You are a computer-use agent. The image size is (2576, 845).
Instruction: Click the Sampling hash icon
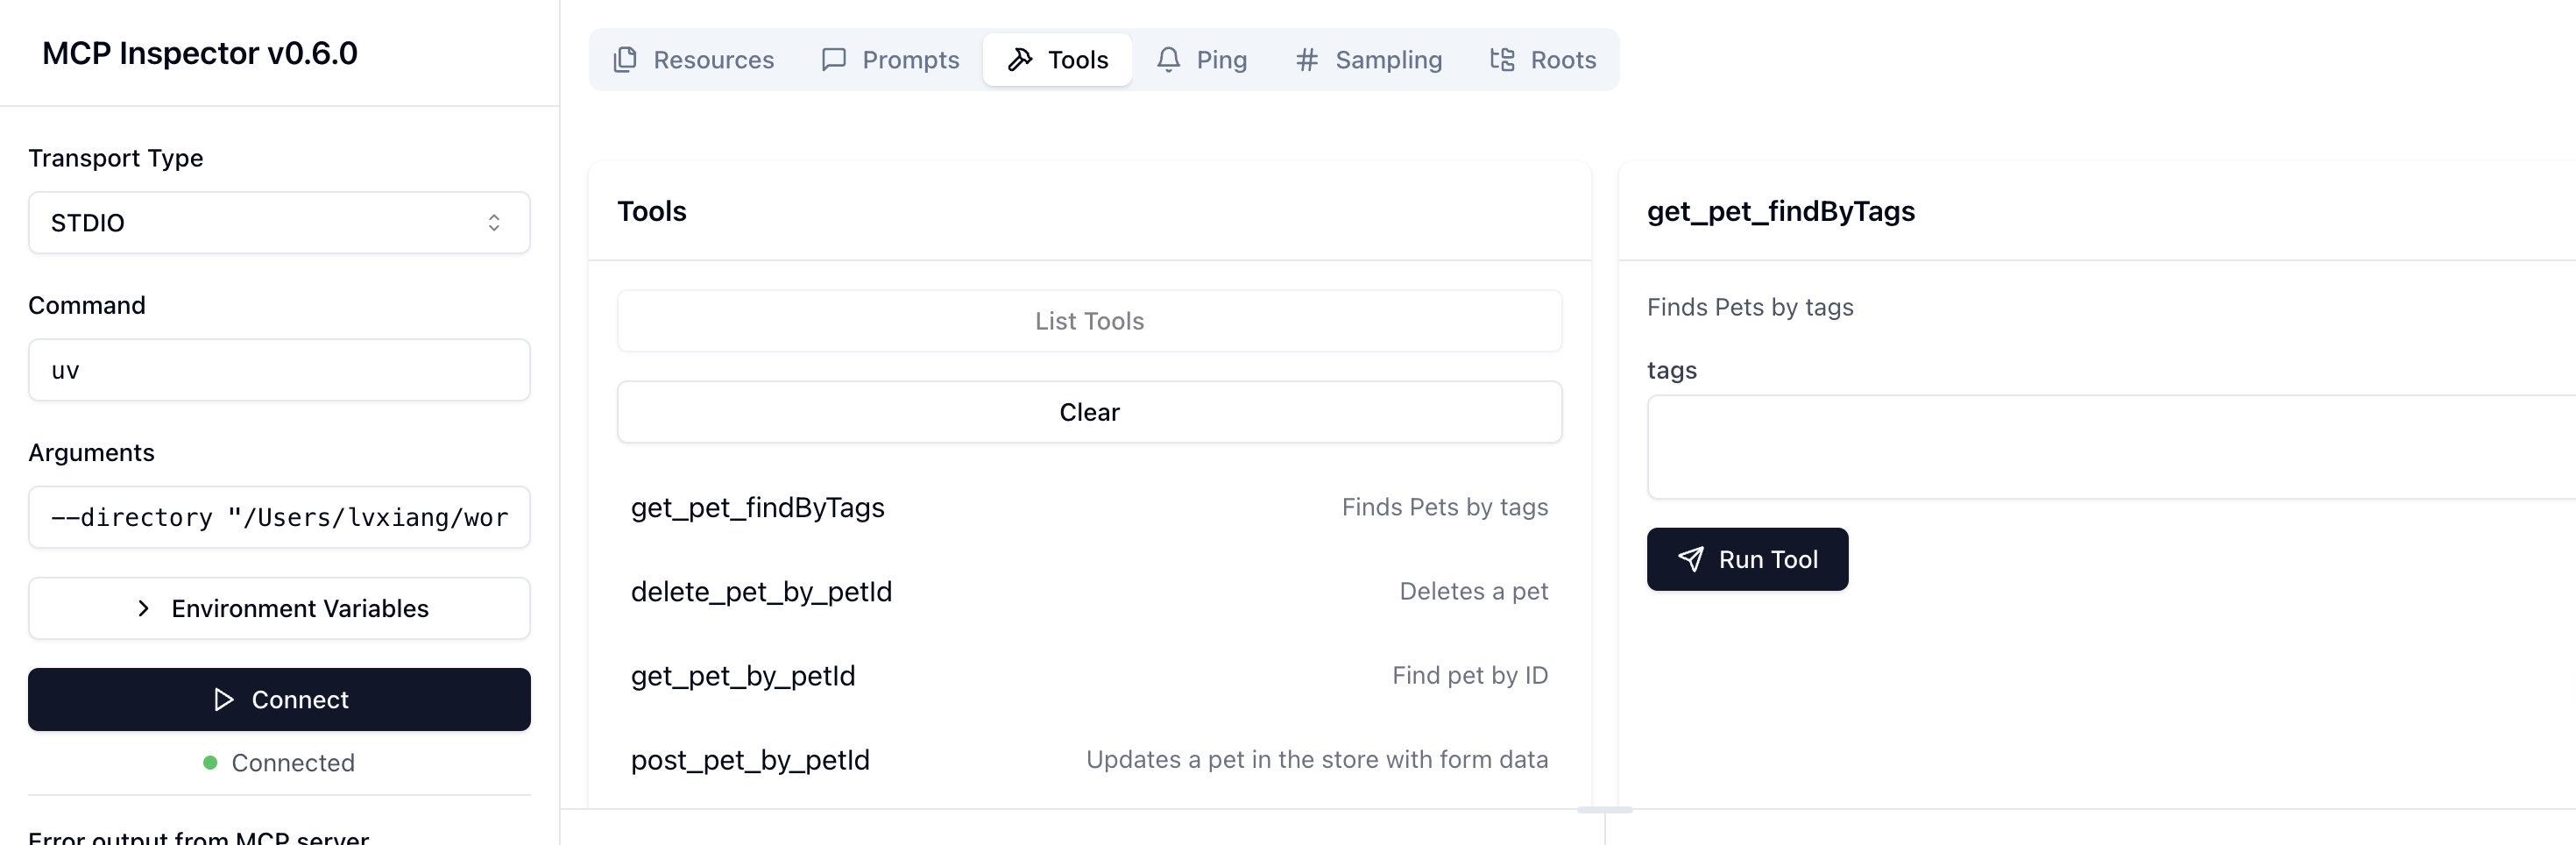[1306, 60]
